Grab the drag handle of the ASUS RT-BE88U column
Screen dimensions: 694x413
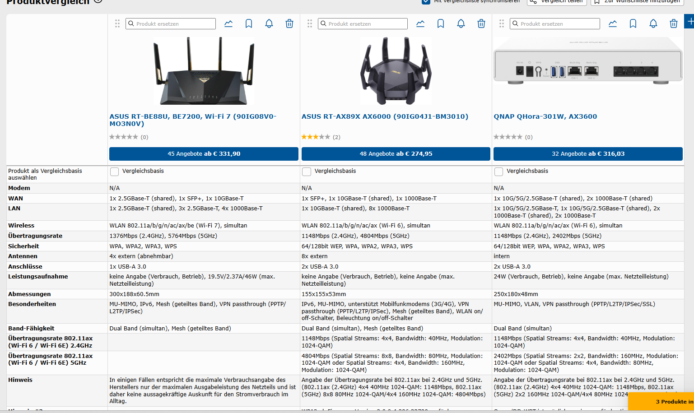117,23
